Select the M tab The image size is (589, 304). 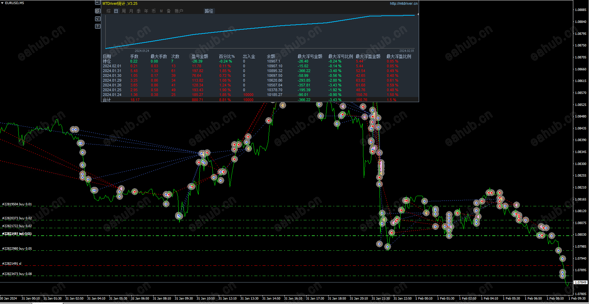tap(161, 11)
